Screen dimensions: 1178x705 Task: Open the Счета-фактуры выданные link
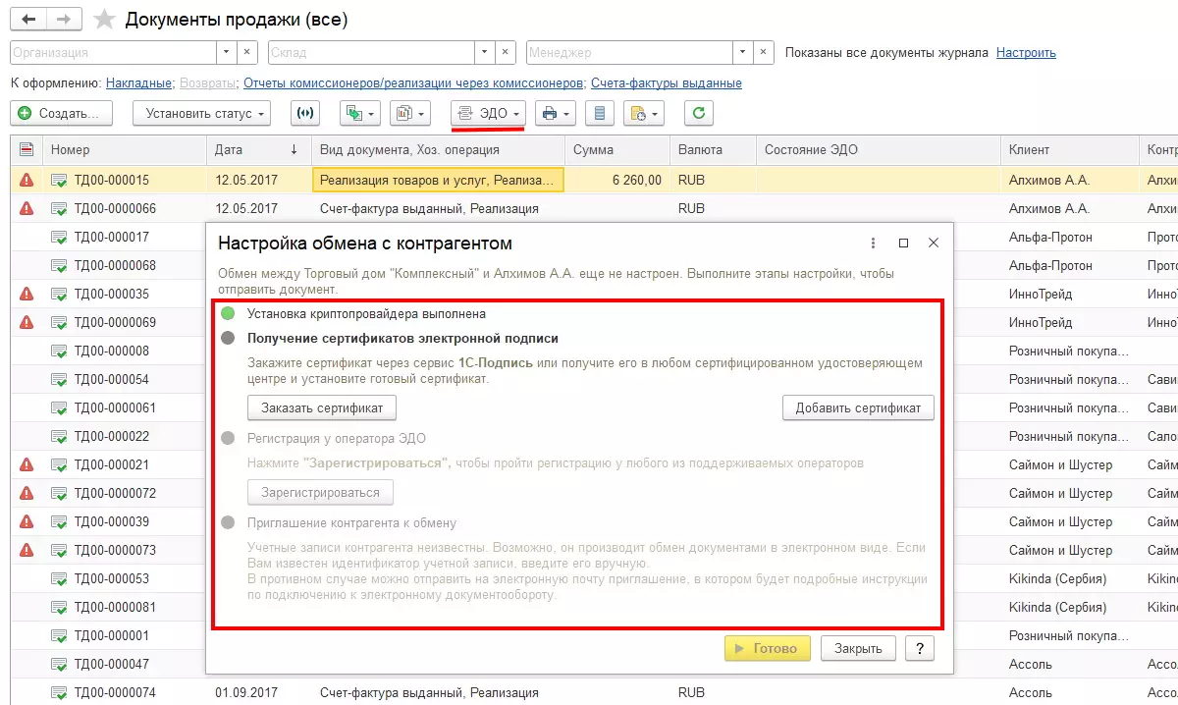point(667,83)
